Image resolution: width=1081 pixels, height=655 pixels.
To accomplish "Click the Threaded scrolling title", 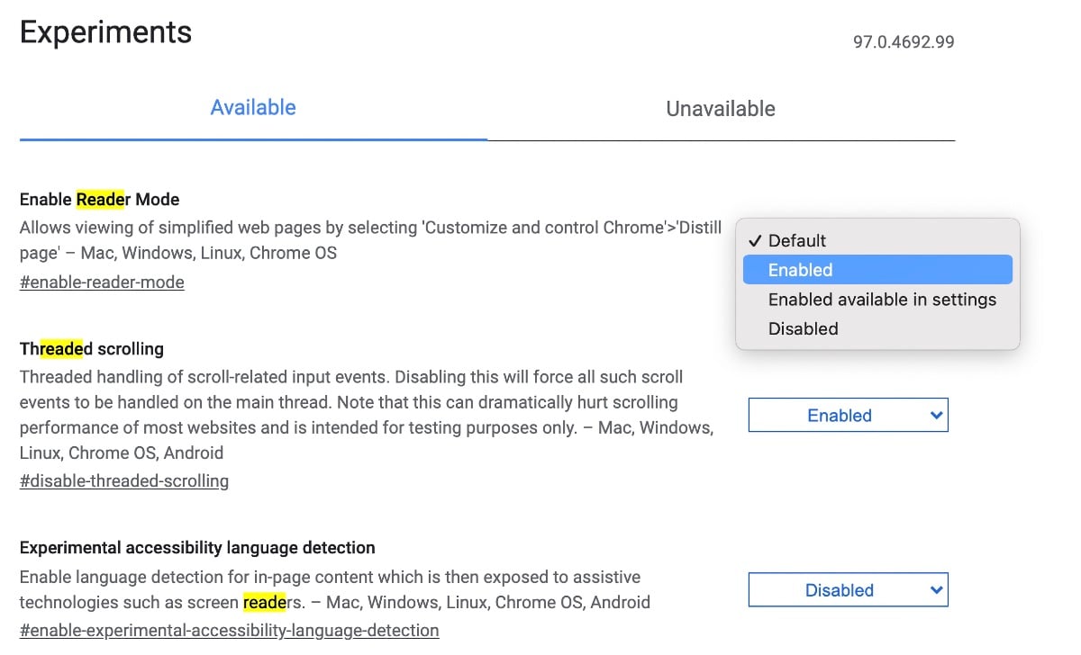I will pyautogui.click(x=92, y=349).
